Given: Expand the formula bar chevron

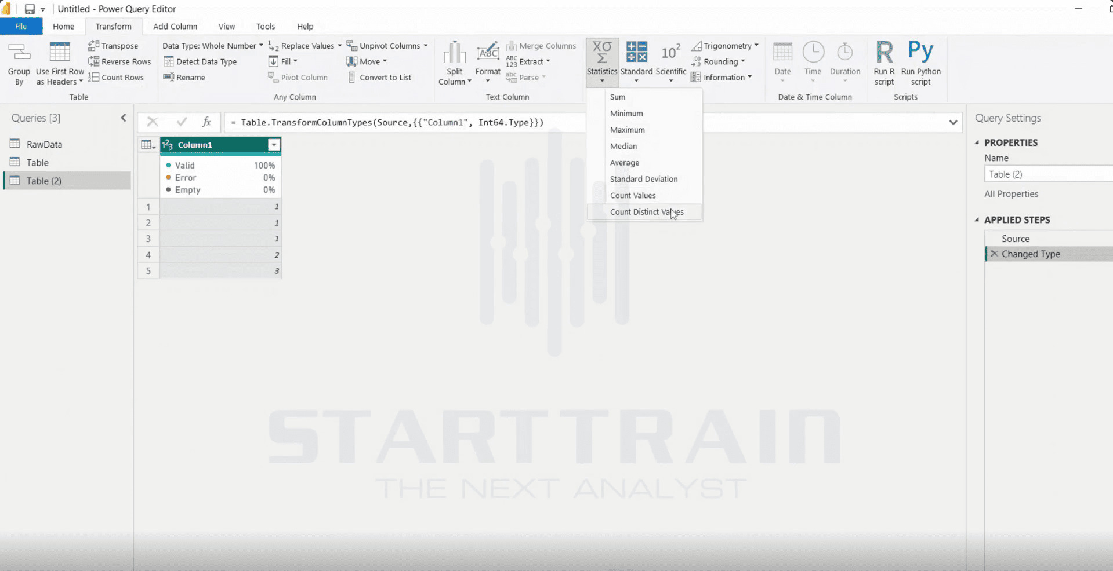Looking at the screenshot, I should (953, 122).
